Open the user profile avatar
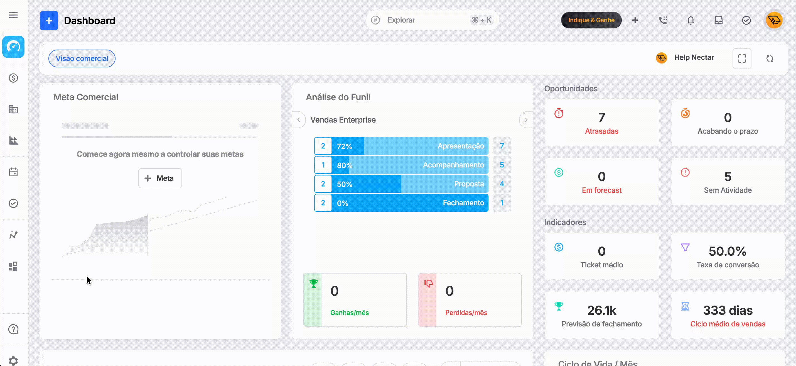The height and width of the screenshot is (366, 796). click(774, 20)
